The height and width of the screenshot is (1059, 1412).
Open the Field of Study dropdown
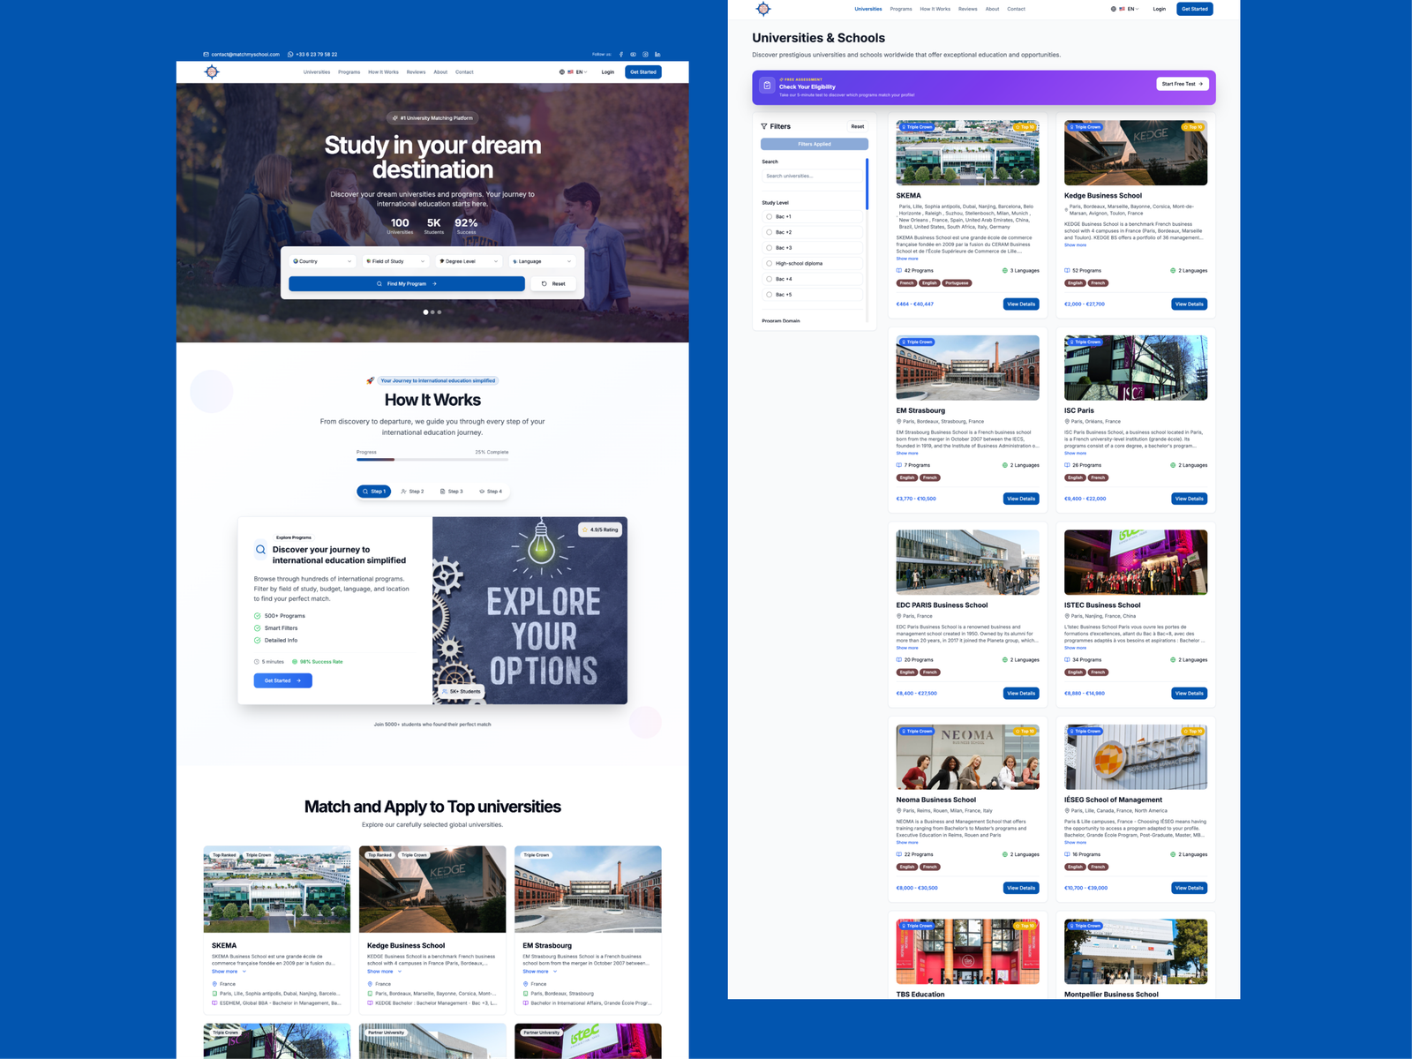(x=395, y=261)
